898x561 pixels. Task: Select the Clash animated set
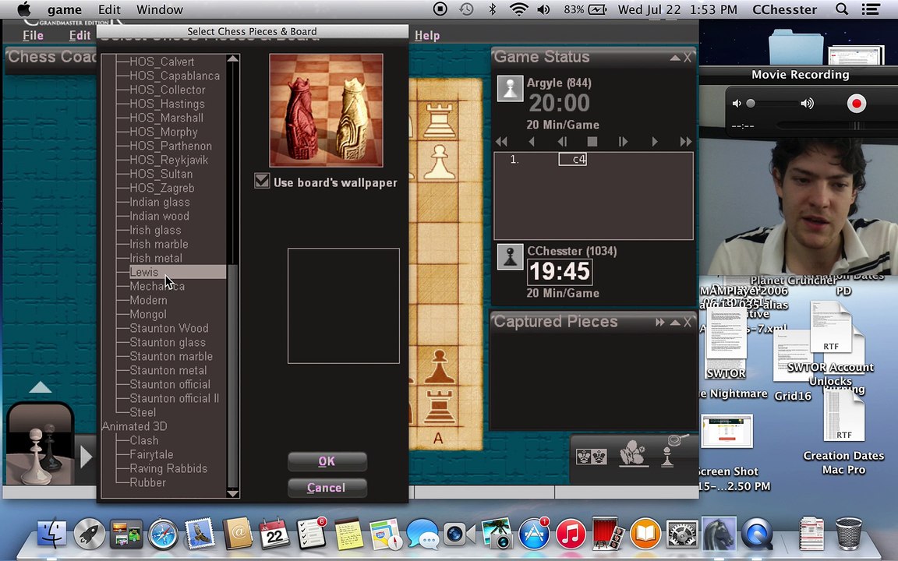tap(143, 441)
